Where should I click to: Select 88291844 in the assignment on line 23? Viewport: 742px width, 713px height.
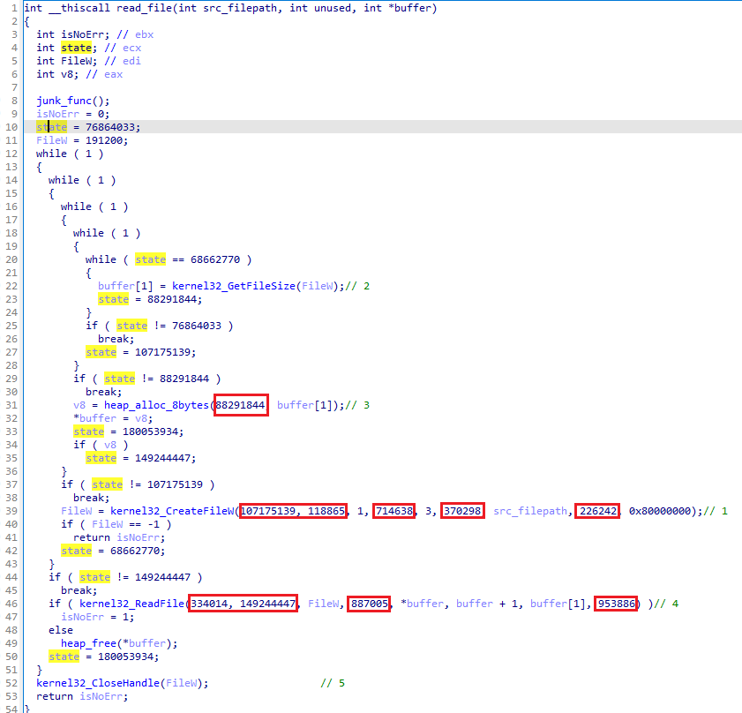172,299
